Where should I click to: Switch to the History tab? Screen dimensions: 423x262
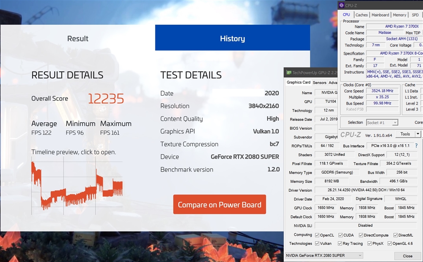pos(233,38)
